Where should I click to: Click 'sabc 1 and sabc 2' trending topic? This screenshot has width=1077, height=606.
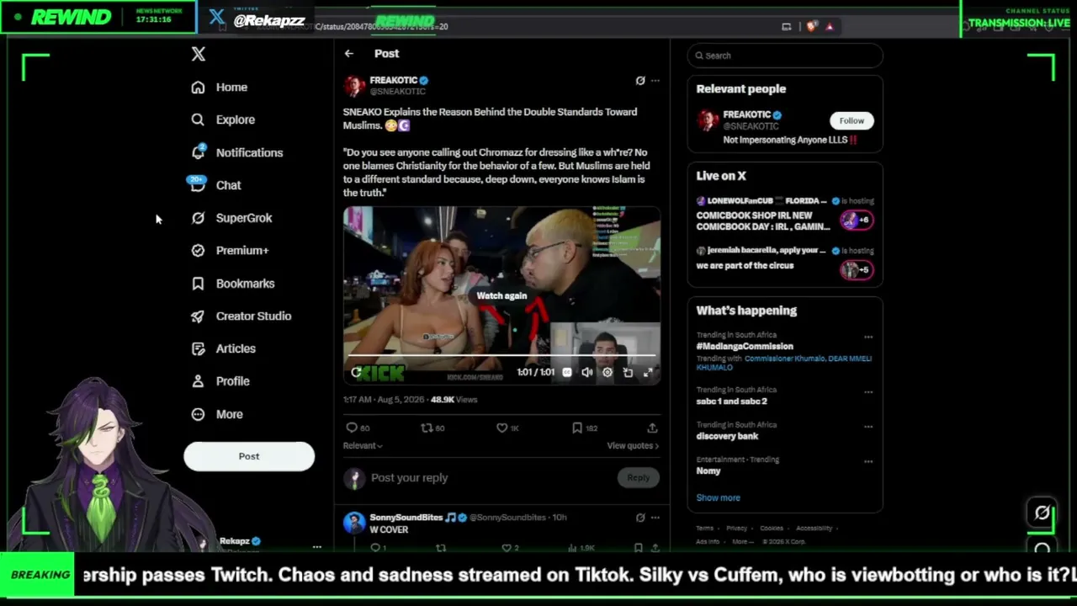coord(731,401)
